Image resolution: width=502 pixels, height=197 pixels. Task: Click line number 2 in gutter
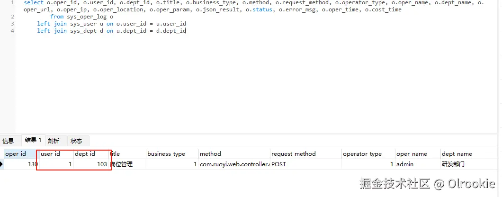(12, 17)
